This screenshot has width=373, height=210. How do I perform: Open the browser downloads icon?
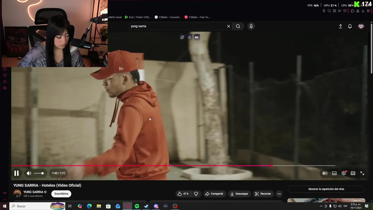[x=363, y=11]
